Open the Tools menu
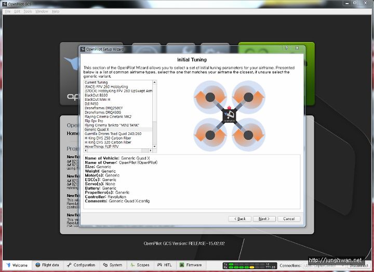Screen dimensions: 374x272 (x=28, y=11)
